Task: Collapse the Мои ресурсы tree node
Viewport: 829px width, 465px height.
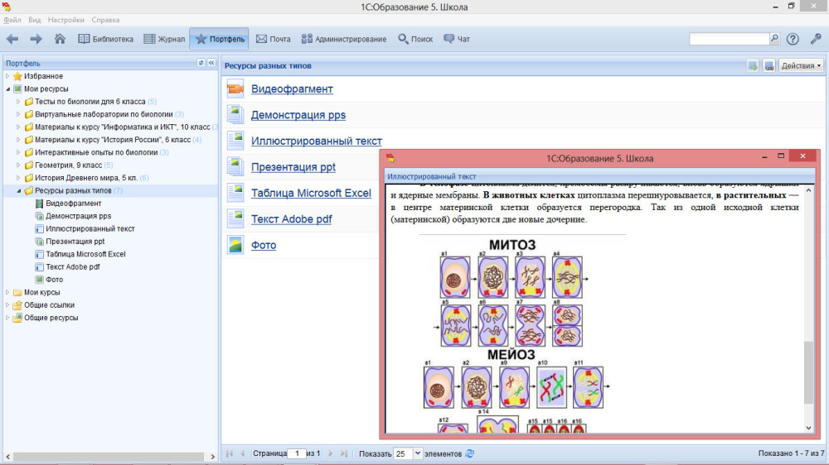Action: [8, 89]
